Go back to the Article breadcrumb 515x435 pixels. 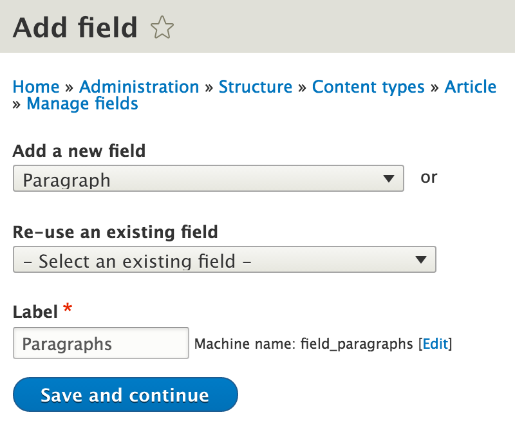(470, 87)
